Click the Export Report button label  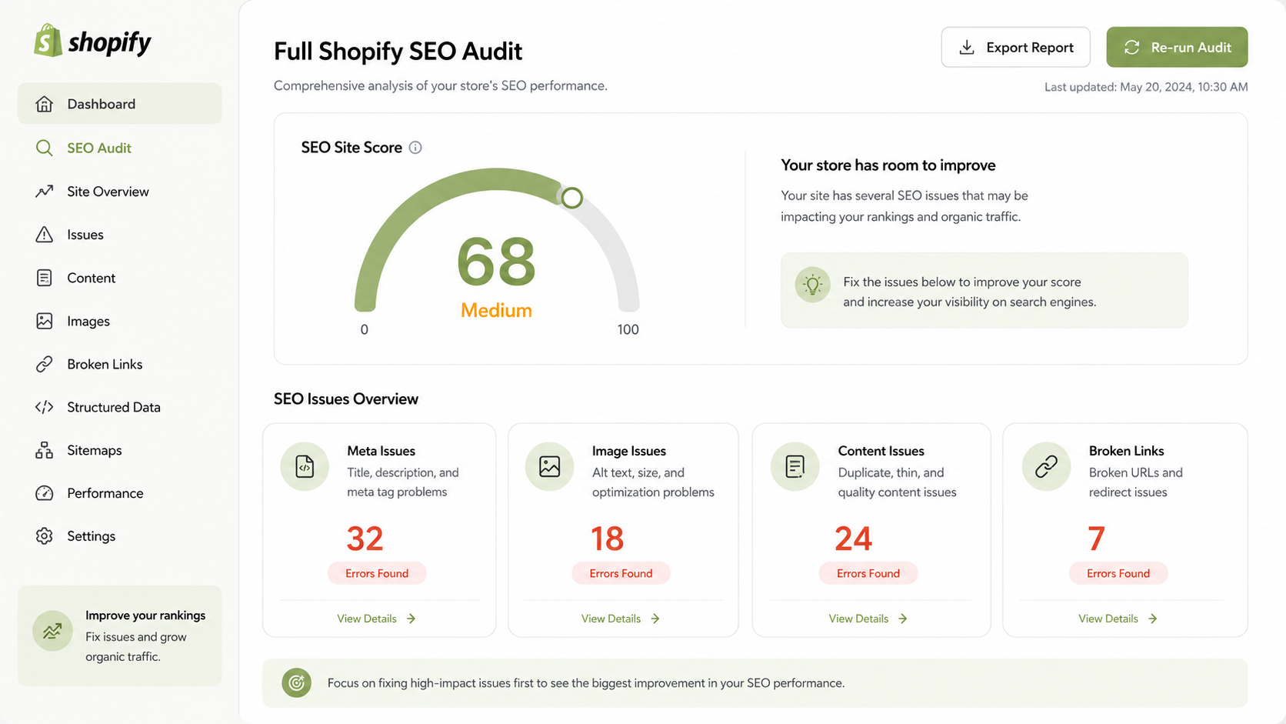click(1030, 48)
